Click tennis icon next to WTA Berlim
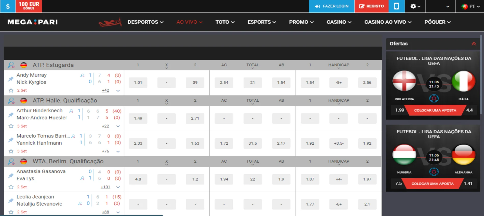This screenshot has width=484, height=216. pyautogui.click(x=11, y=161)
